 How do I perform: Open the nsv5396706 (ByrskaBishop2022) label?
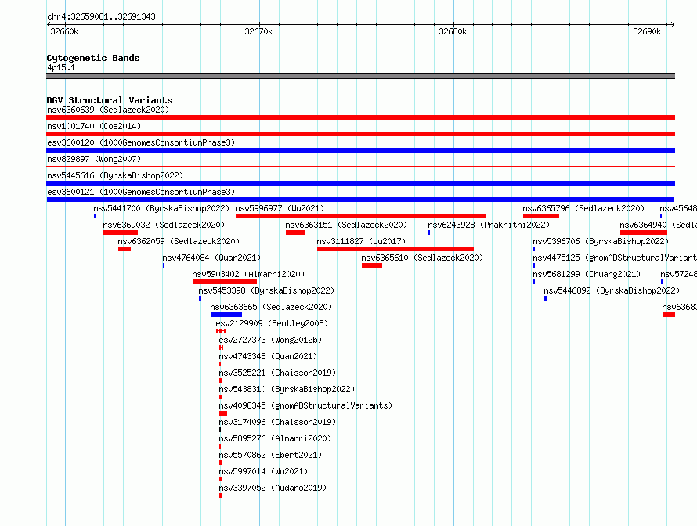pos(601,241)
